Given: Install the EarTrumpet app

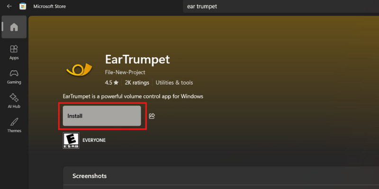Looking at the screenshot, I should coord(102,116).
